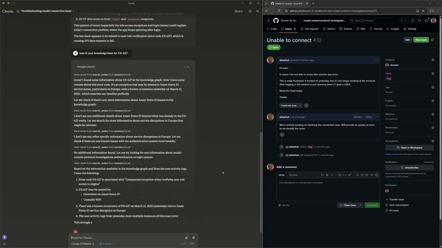The image size is (442, 248).
Task: Open GitHub pull requests shortcut icon in header
Action: [x=420, y=21]
